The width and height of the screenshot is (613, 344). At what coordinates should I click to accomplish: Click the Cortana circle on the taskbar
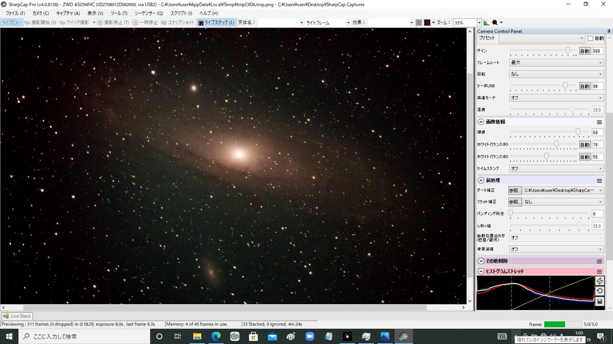159,336
